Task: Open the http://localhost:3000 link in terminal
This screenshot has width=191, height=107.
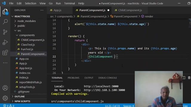Action: coord(101,86)
